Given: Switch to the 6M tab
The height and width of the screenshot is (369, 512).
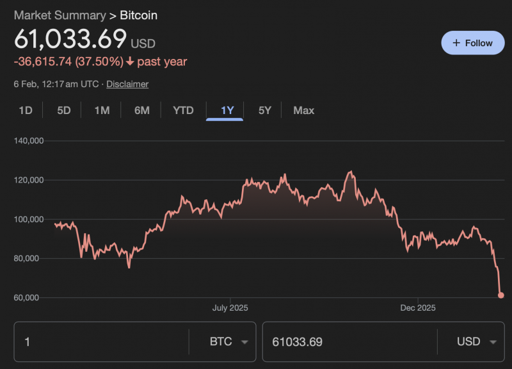Looking at the screenshot, I should coord(142,110).
